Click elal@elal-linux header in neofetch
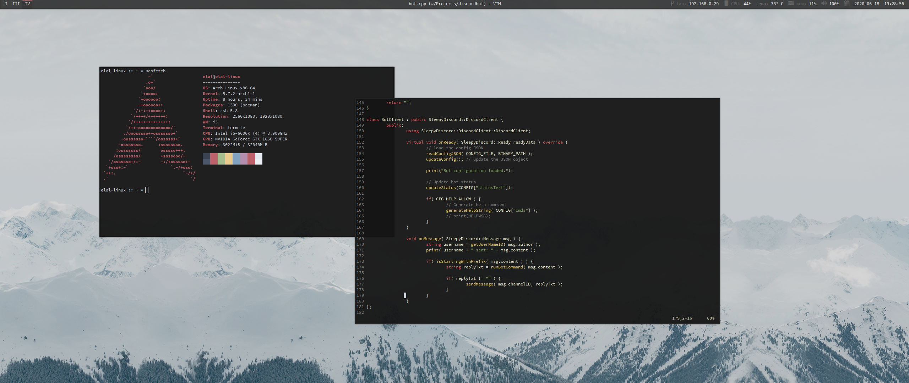Image resolution: width=909 pixels, height=383 pixels. coord(221,77)
